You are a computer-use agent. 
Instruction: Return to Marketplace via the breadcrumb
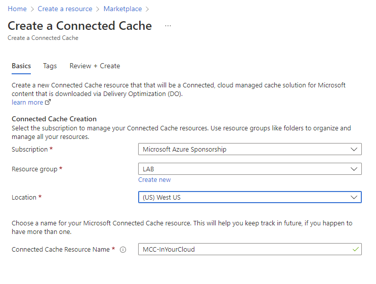(122, 9)
